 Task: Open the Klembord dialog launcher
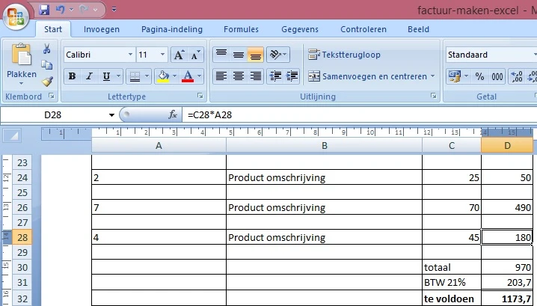point(52,97)
